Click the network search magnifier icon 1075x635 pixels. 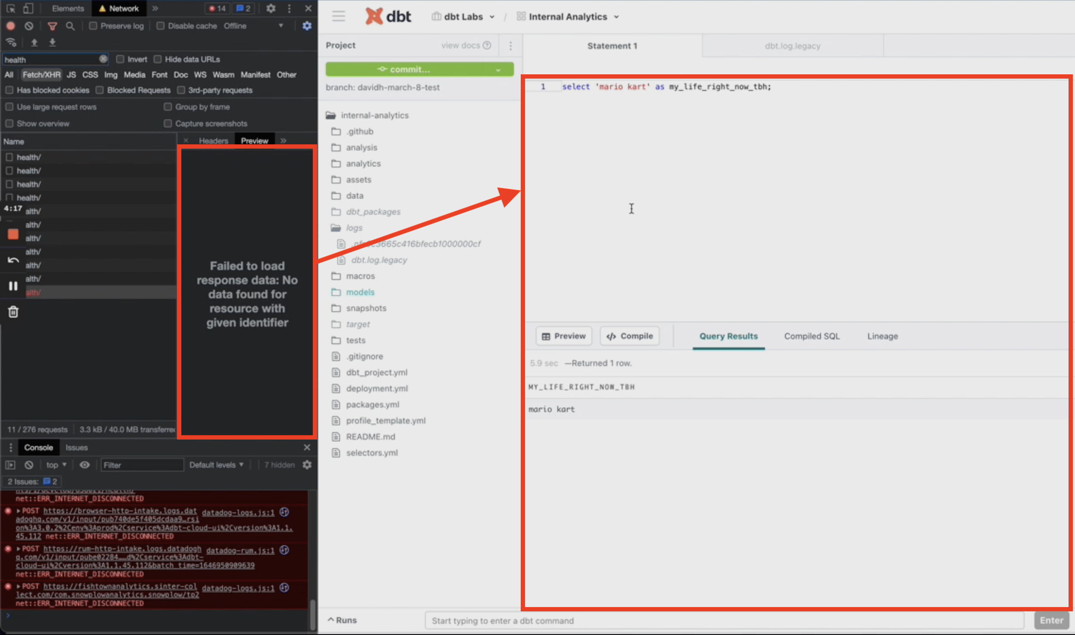[x=70, y=26]
